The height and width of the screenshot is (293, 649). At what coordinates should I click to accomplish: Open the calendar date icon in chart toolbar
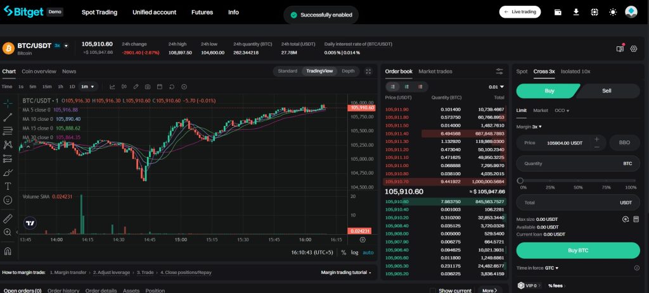(x=160, y=87)
